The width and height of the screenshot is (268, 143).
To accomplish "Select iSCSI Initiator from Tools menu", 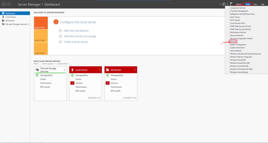I will (x=235, y=20).
